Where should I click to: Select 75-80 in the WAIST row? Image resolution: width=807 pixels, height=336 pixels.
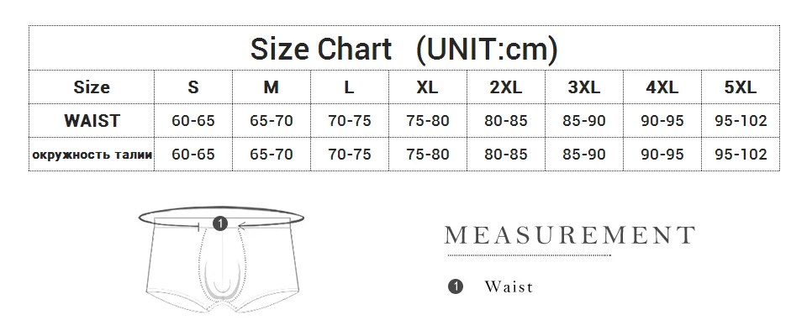point(427,120)
